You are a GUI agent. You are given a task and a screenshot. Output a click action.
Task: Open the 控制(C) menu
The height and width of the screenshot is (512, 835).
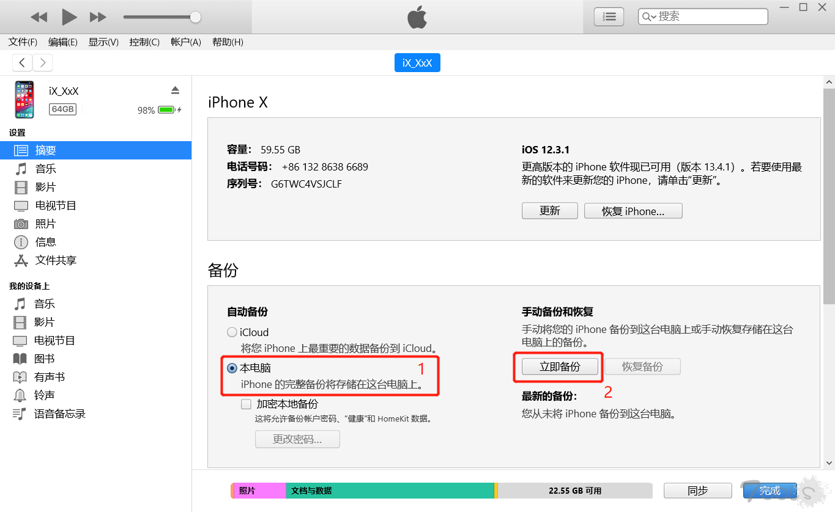pos(144,42)
